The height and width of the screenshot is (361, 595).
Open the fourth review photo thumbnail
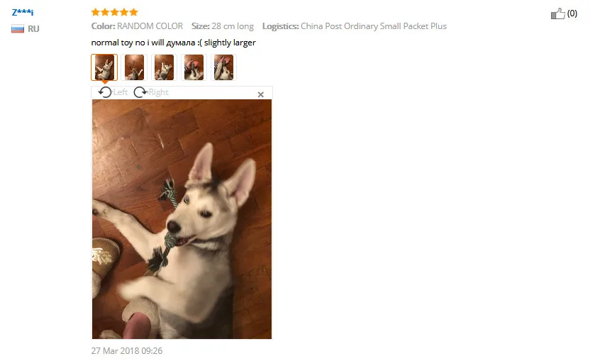(x=194, y=67)
